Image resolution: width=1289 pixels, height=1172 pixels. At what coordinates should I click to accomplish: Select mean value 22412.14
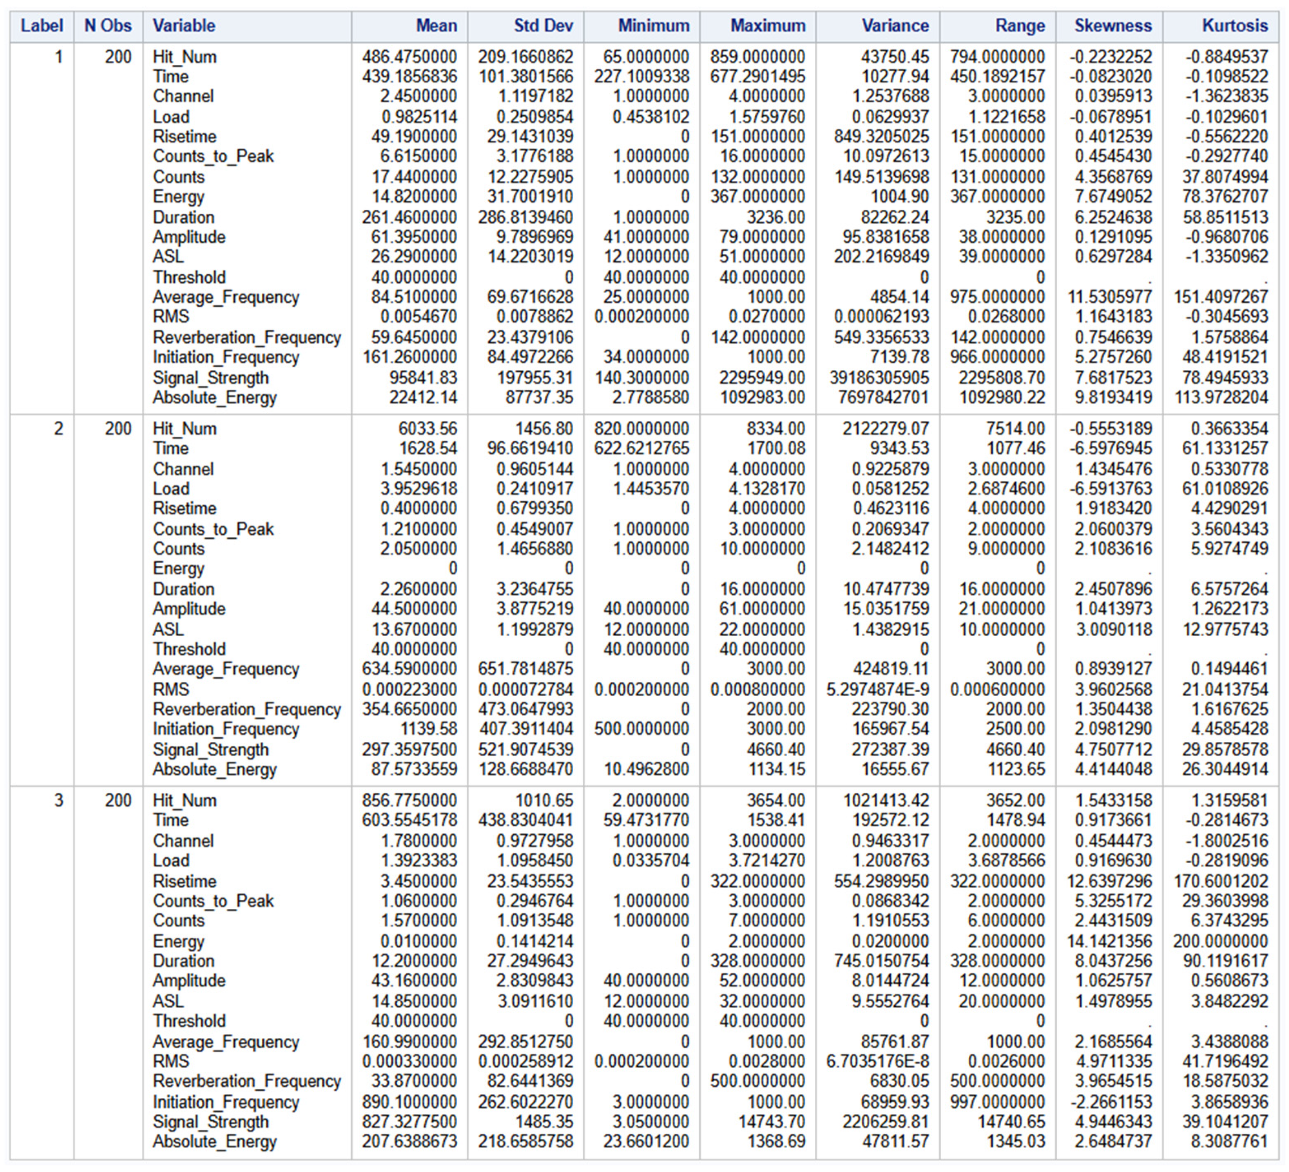coord(423,398)
